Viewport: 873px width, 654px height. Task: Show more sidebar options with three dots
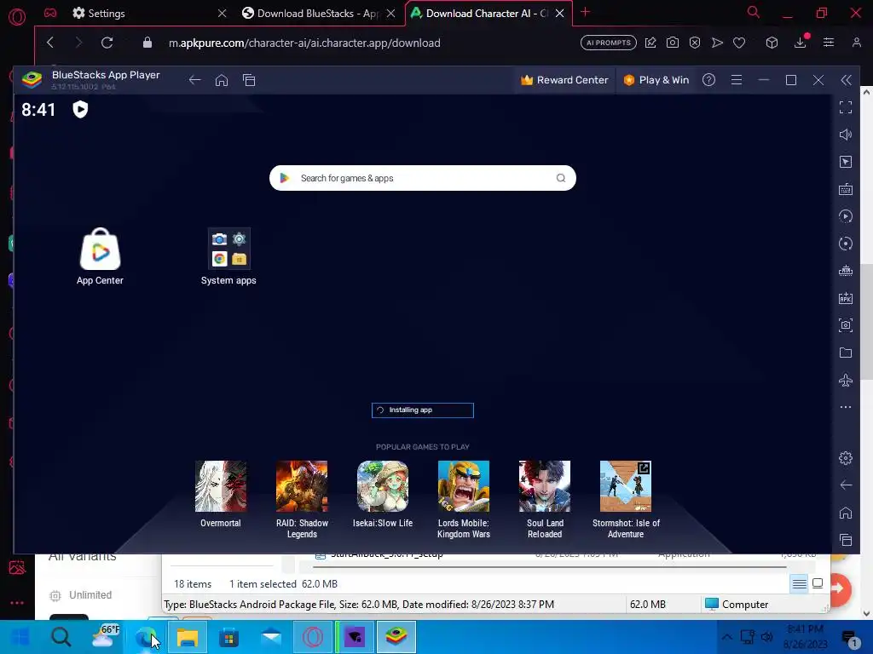pos(846,407)
